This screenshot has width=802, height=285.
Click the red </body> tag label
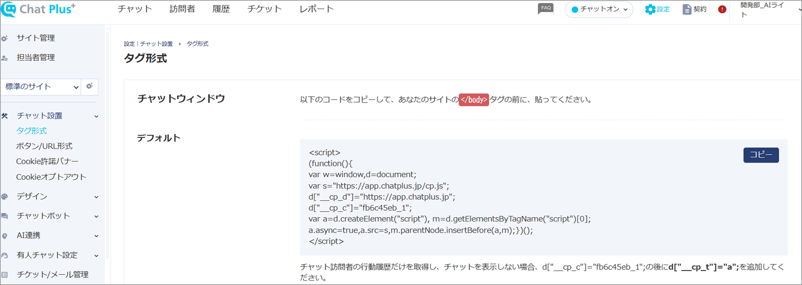[474, 100]
